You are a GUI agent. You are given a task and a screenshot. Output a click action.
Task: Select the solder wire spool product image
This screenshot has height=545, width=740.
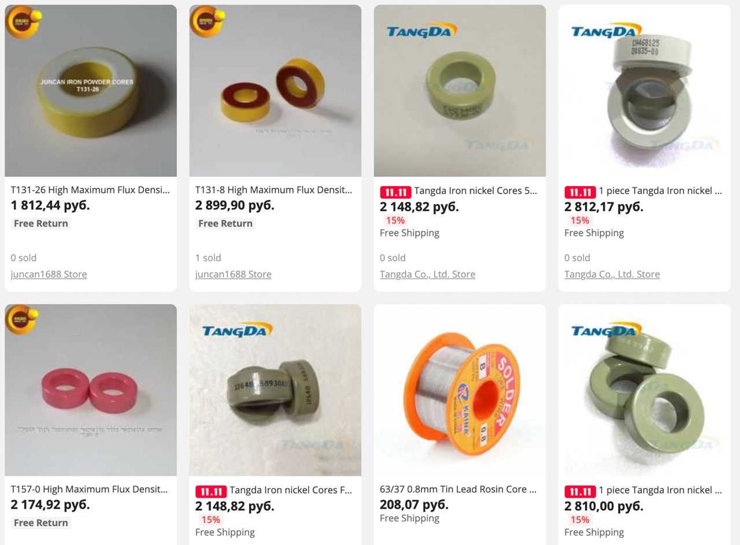click(x=460, y=390)
